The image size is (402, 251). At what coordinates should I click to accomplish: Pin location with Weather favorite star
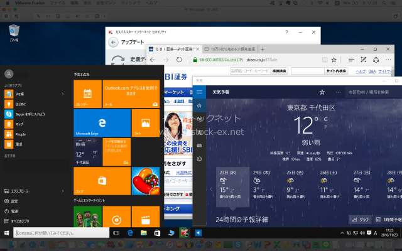322,92
